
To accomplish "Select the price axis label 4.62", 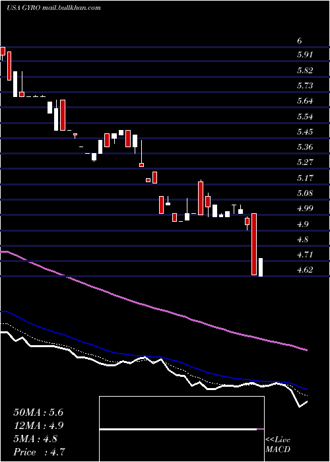I will click(305, 270).
